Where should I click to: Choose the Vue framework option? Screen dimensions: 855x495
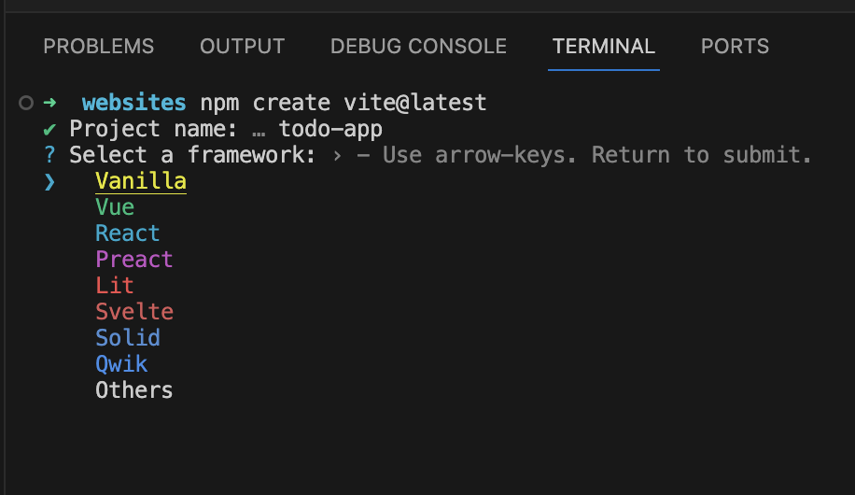[115, 207]
